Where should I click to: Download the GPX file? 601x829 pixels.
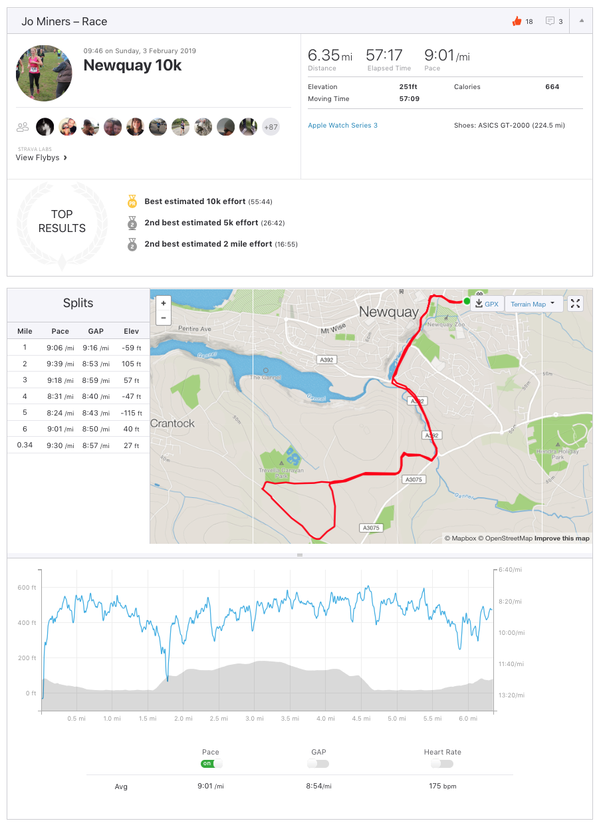[x=487, y=304]
